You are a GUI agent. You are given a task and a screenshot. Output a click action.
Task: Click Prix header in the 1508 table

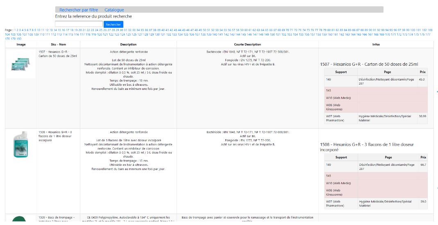pos(423,157)
